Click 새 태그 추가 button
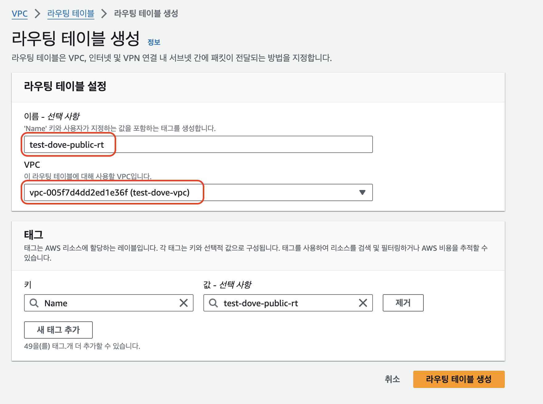The image size is (543, 404). (58, 330)
